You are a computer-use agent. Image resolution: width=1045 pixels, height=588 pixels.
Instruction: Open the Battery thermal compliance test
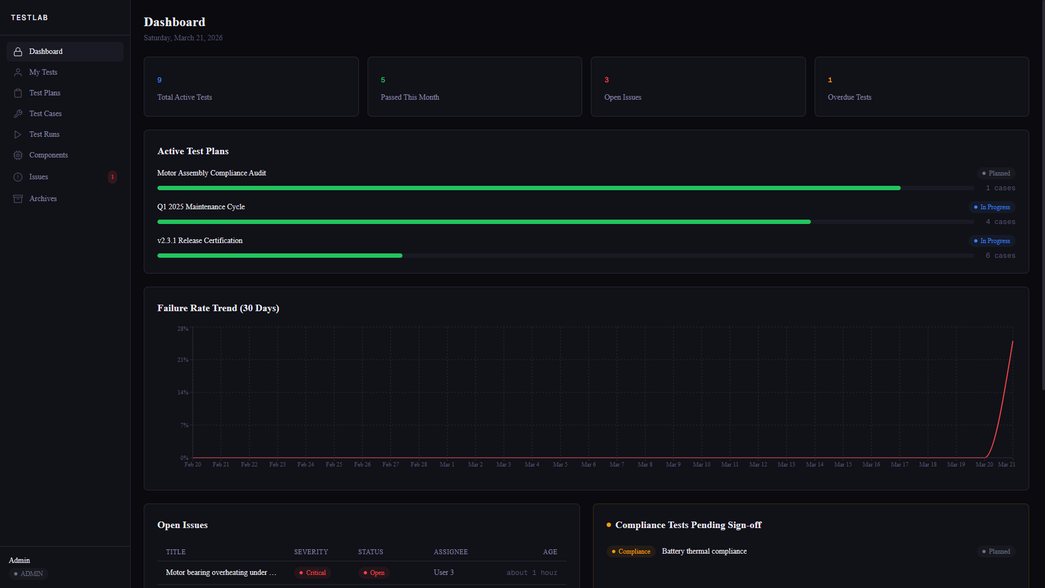click(x=704, y=551)
